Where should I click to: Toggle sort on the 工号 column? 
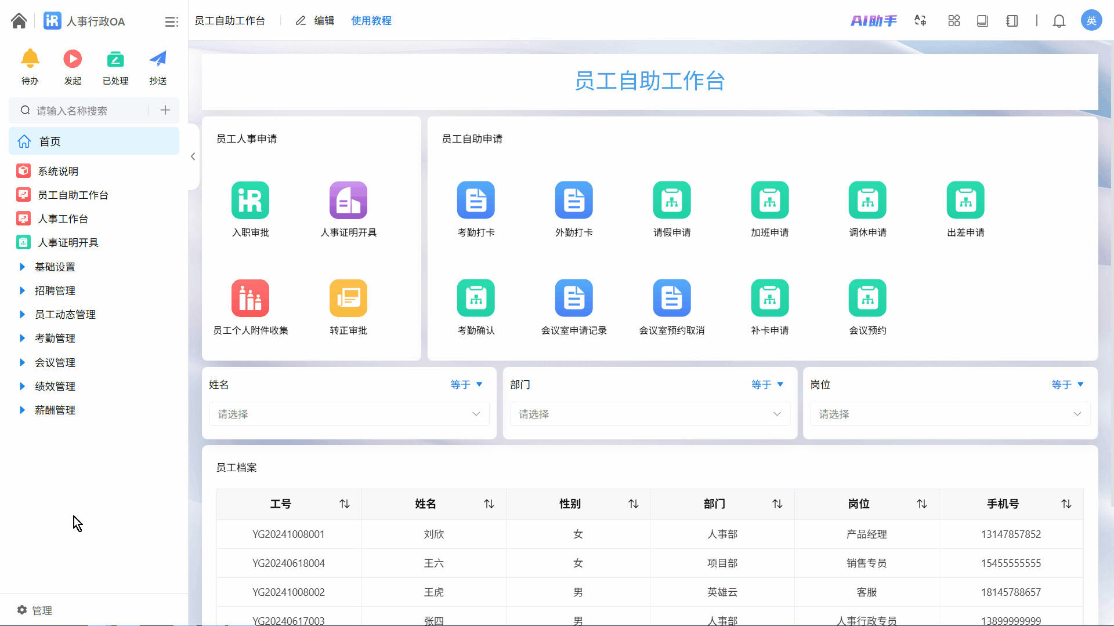[x=345, y=504]
